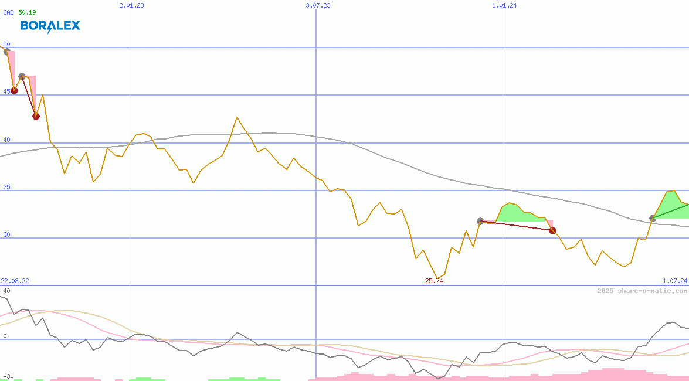The height and width of the screenshot is (381, 689).
Task: Click the red exit marker near 45
Action: tap(14, 90)
